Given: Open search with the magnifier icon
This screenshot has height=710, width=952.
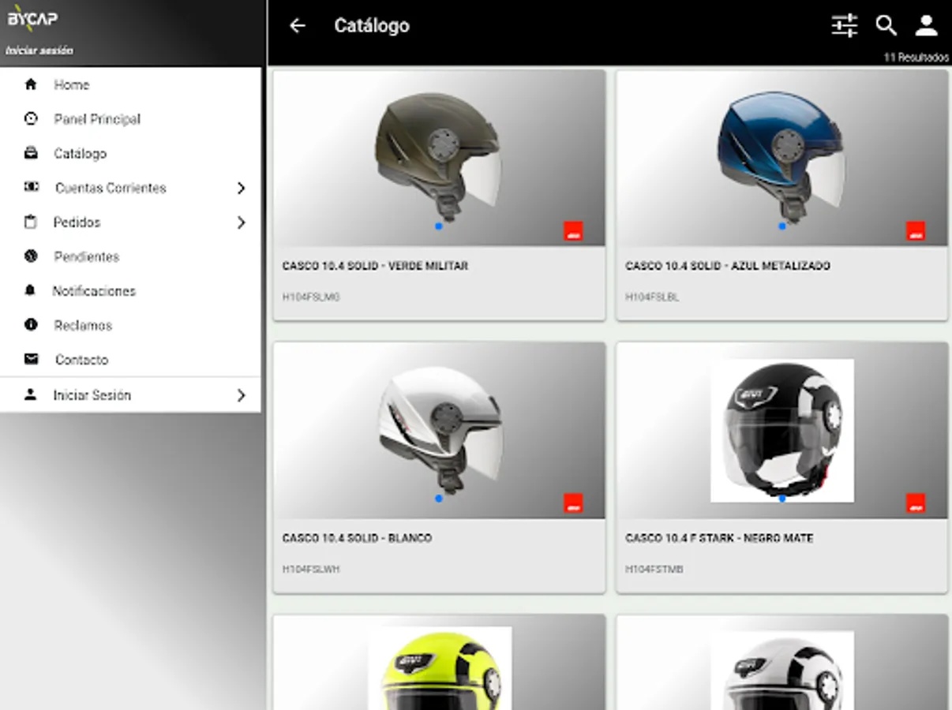Looking at the screenshot, I should coord(886,25).
